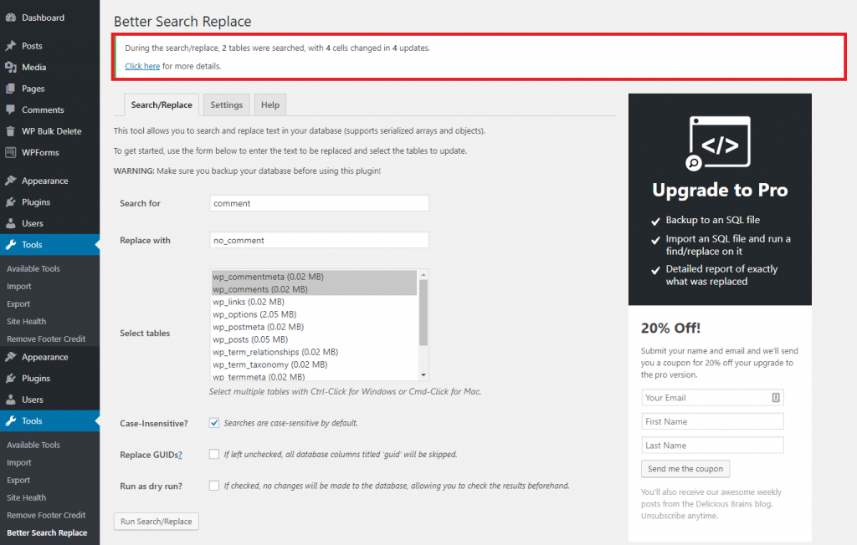
Task: Select wp_term_taxonomy in tables list
Action: [315, 364]
